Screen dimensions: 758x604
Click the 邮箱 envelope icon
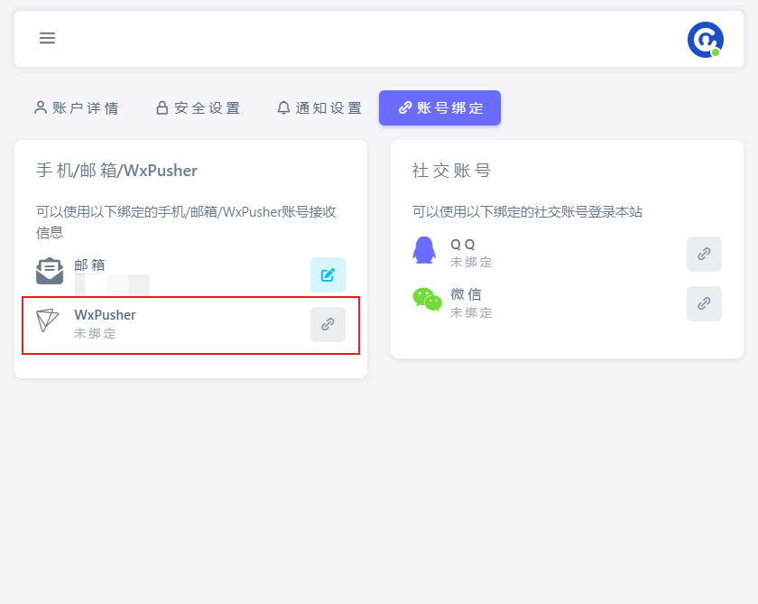tap(49, 271)
